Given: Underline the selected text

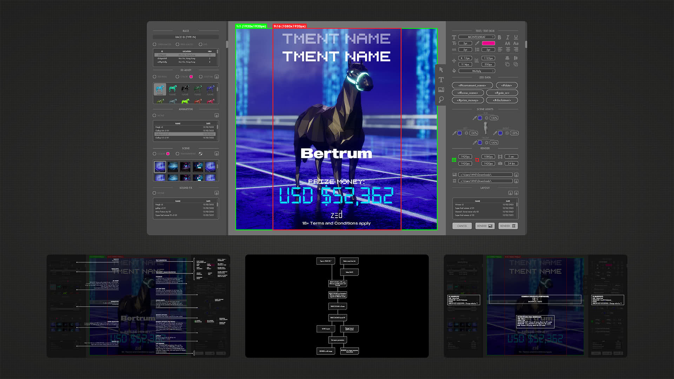Looking at the screenshot, I should pos(516,37).
